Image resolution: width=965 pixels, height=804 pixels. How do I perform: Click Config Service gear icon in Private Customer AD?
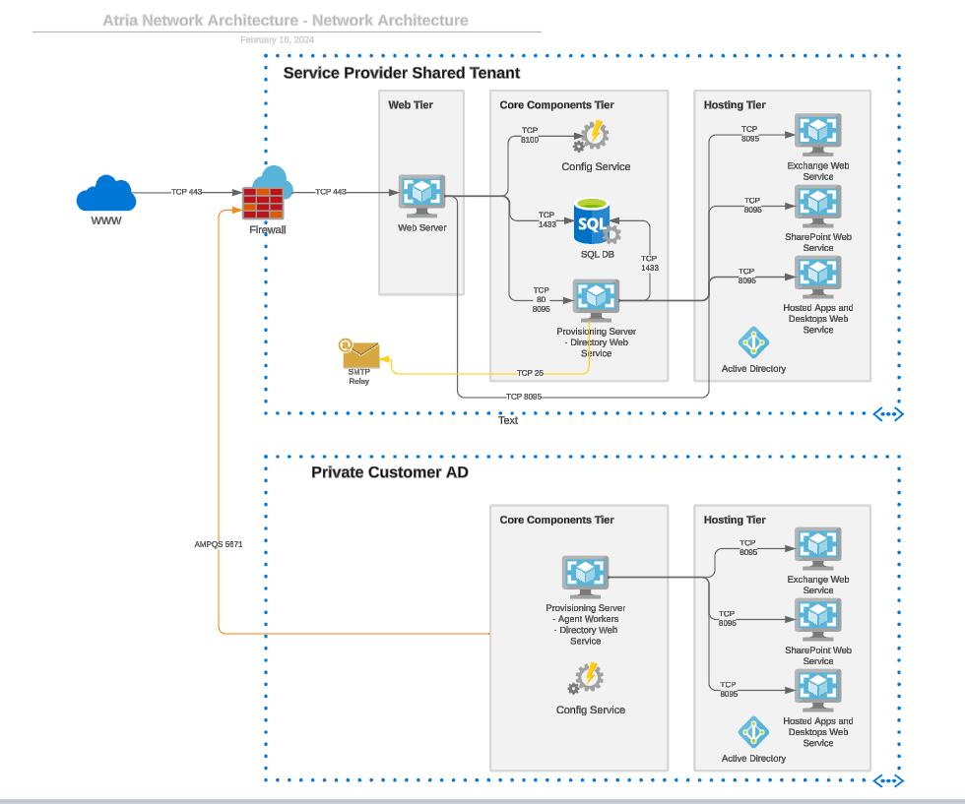pyautogui.click(x=585, y=678)
